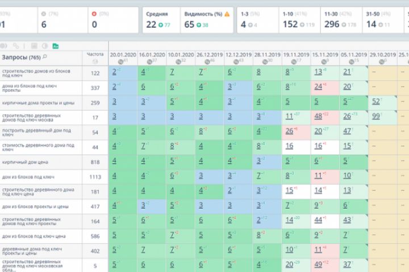Image resolution: width=409 pixels, height=272 pixels.
Task: Open position 13 in 15.11.2019 first row
Action: (x=318, y=72)
